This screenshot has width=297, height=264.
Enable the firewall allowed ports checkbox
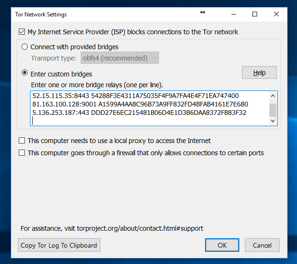(22, 153)
